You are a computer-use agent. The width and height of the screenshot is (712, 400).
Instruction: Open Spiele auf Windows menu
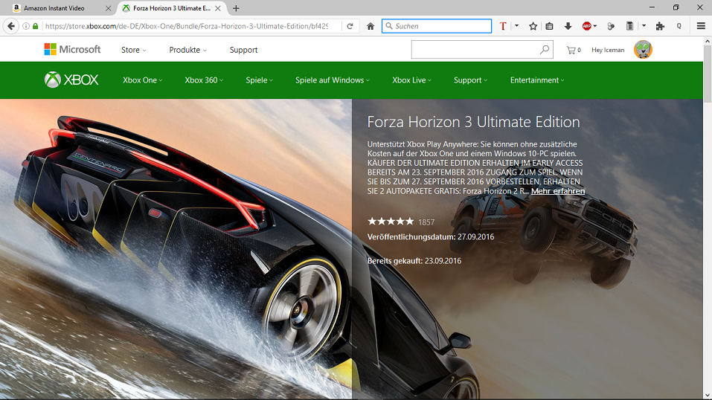tap(333, 80)
